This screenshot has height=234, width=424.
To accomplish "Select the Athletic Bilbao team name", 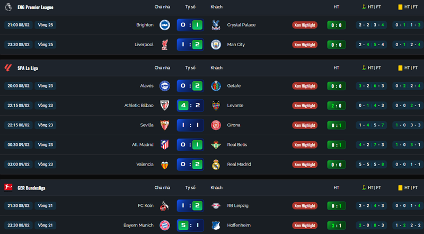I will click(x=139, y=105).
